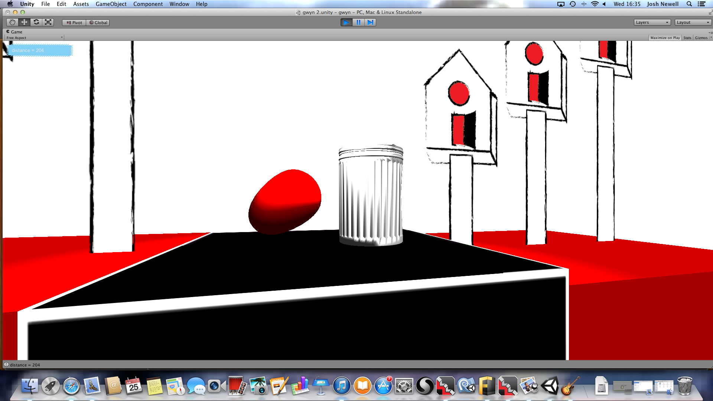This screenshot has height=401, width=713.
Task: Toggle Global handle rotation
Action: tap(98, 23)
